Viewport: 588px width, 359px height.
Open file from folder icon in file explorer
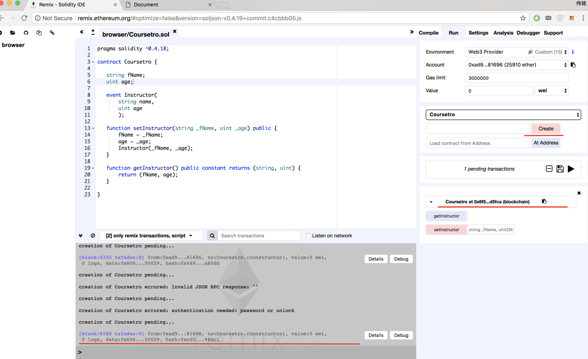13,33
